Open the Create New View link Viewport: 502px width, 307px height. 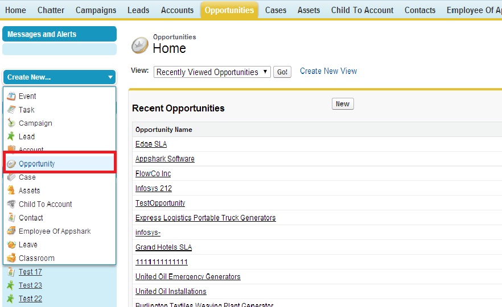(x=328, y=71)
